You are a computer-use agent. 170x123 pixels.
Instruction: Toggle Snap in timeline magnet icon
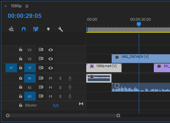coord(24,29)
